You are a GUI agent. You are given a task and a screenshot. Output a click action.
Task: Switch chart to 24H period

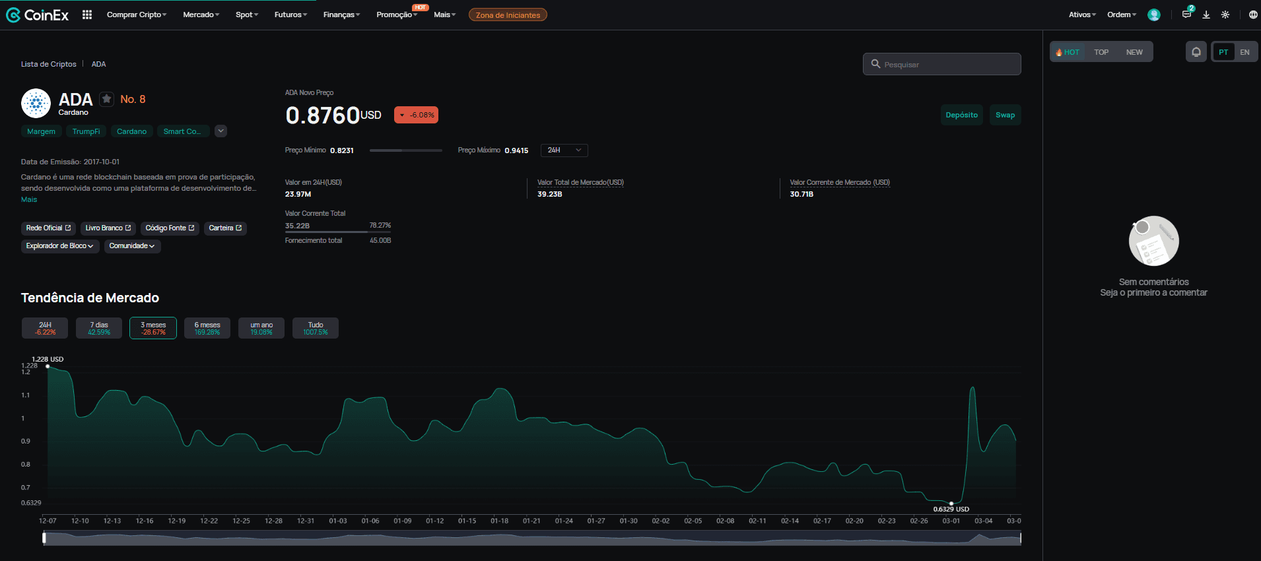point(45,328)
